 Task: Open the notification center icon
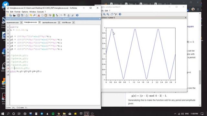(x=202, y=114)
